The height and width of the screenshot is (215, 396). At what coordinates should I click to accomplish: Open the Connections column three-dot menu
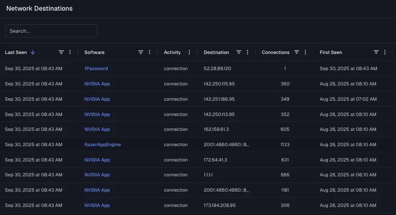pos(305,52)
